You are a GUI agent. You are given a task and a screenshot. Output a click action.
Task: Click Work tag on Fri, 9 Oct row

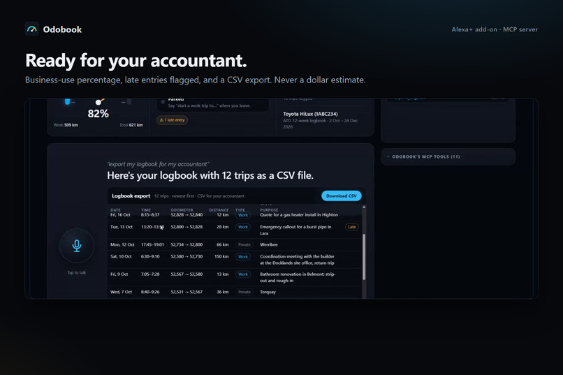coord(243,274)
